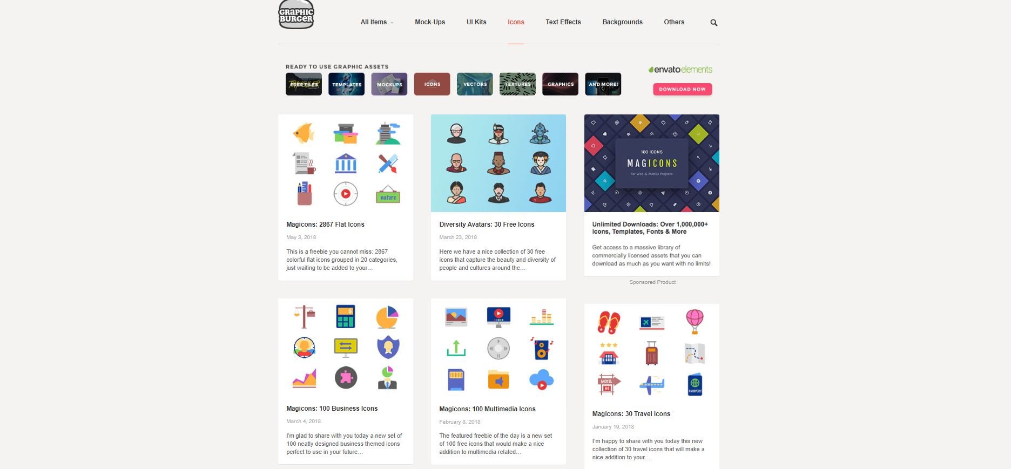Open the Magicons sponsored product thumbnail
The image size is (1011, 469).
(x=652, y=163)
